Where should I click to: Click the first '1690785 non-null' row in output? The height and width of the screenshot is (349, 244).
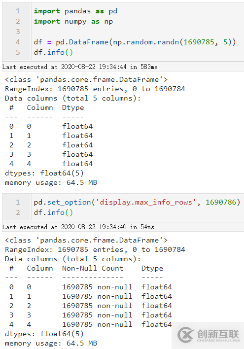click(97, 287)
